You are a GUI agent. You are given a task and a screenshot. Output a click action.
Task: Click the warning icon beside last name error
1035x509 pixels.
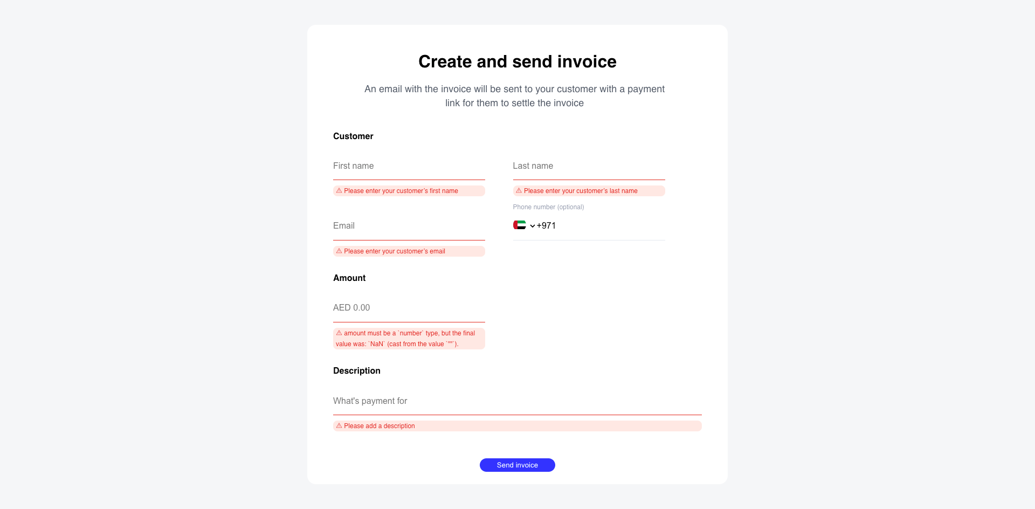(519, 191)
